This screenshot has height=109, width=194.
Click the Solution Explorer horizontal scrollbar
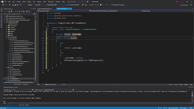point(18,82)
